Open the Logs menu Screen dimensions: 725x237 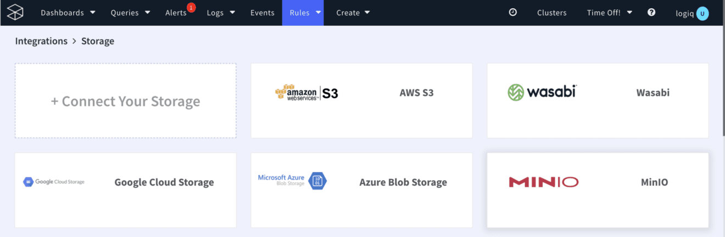tap(221, 13)
